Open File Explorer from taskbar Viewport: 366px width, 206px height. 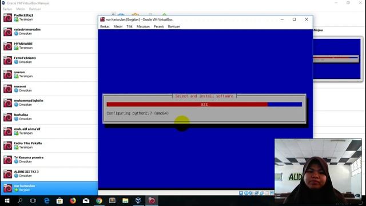point(125,201)
